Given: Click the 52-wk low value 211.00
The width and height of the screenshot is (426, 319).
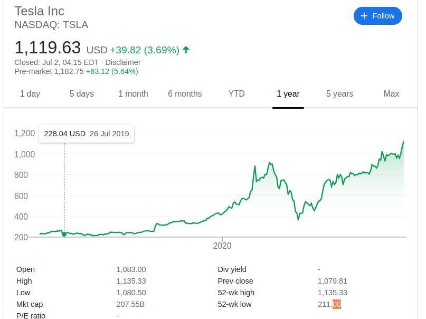Looking at the screenshot, I should pyautogui.click(x=329, y=304).
